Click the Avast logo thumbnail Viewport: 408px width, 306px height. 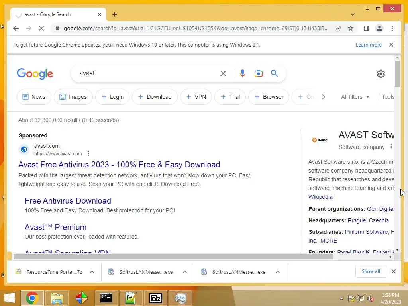pos(320,140)
